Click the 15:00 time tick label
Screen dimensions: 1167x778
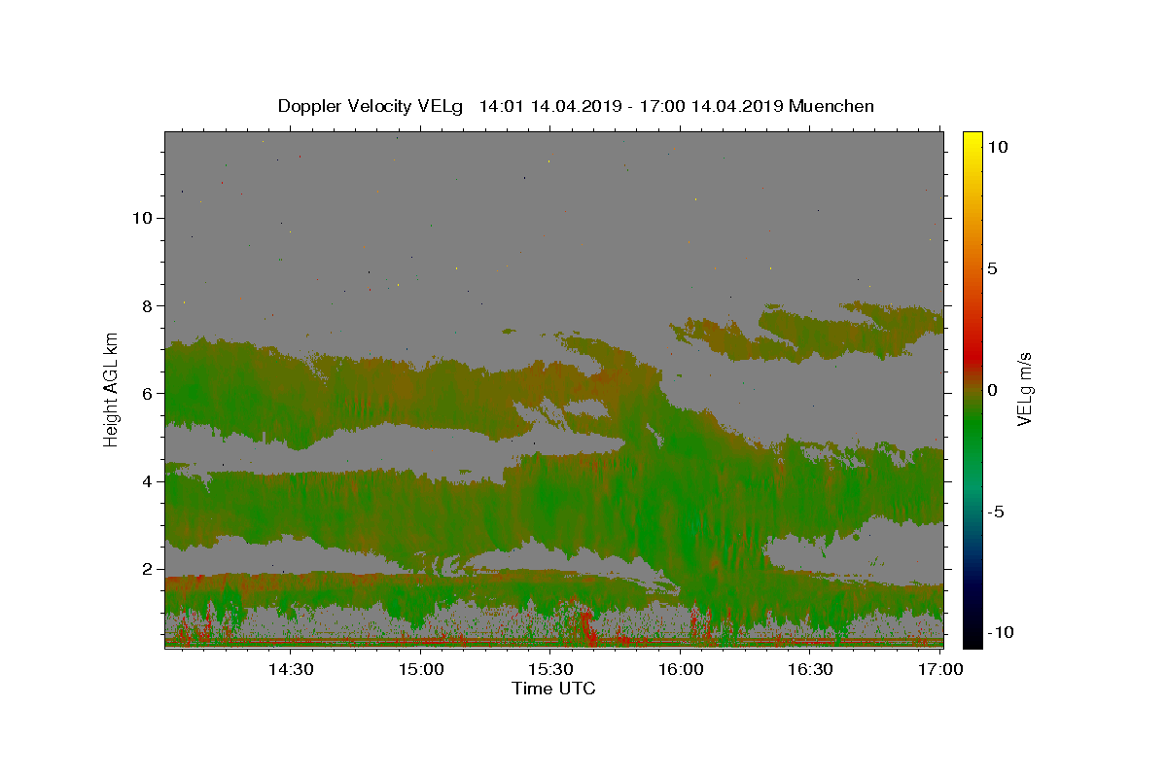421,670
